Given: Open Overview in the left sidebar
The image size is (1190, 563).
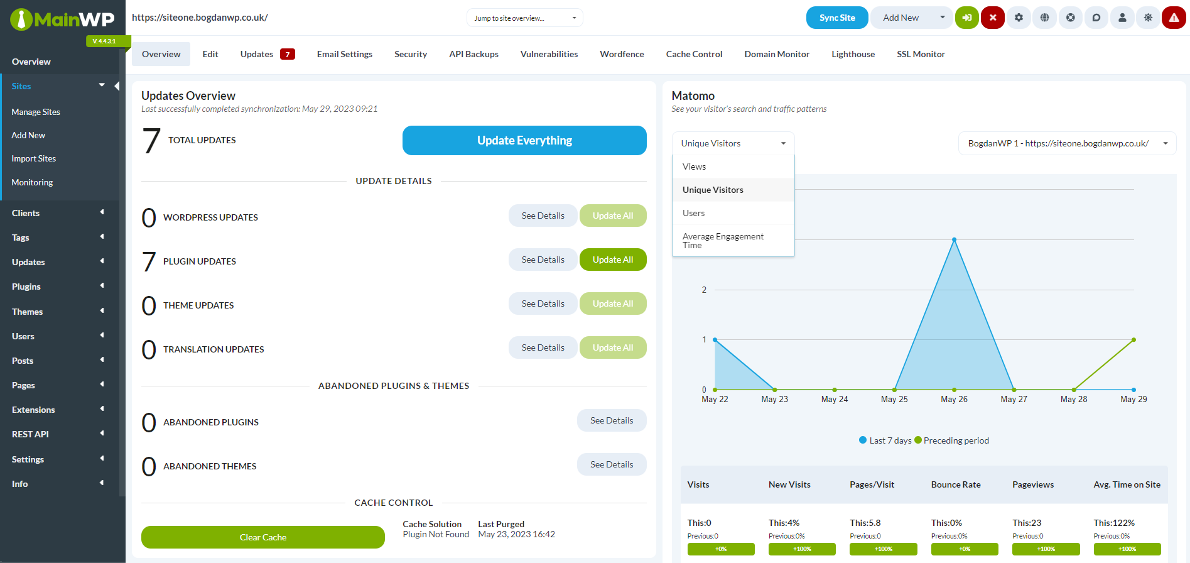Looking at the screenshot, I should (31, 62).
